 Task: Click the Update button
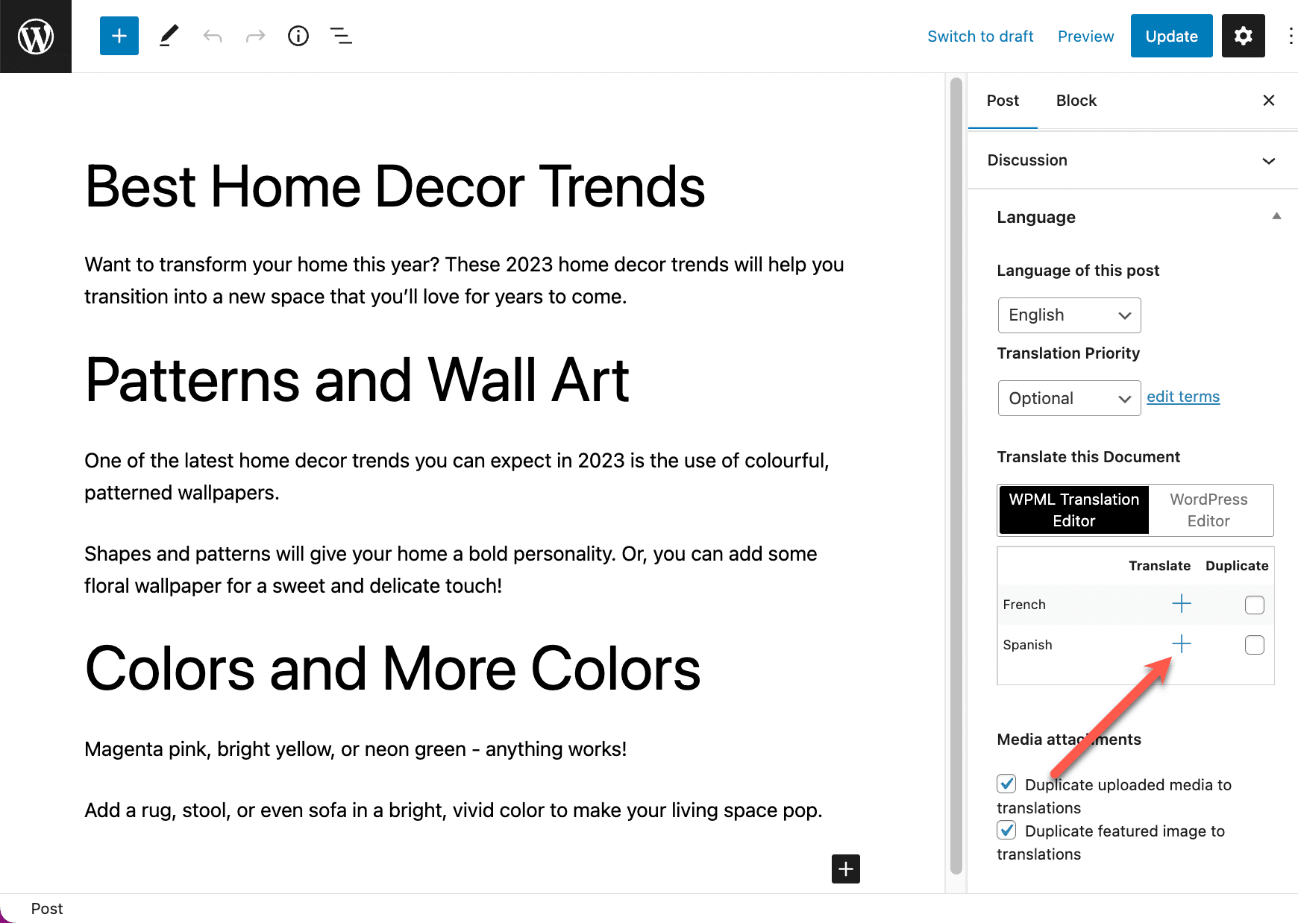tap(1171, 36)
